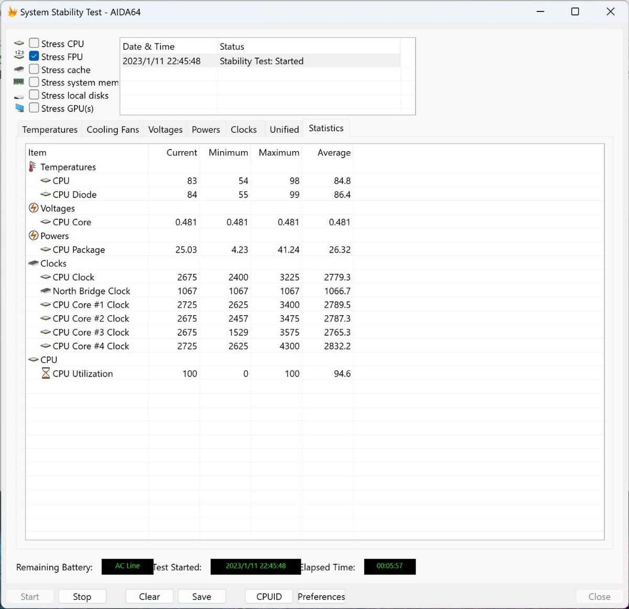Click the Minimum column header
629x609 pixels.
pyautogui.click(x=225, y=153)
